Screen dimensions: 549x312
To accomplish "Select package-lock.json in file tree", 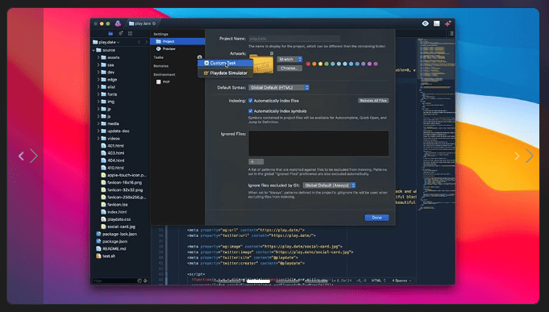I will coord(120,234).
